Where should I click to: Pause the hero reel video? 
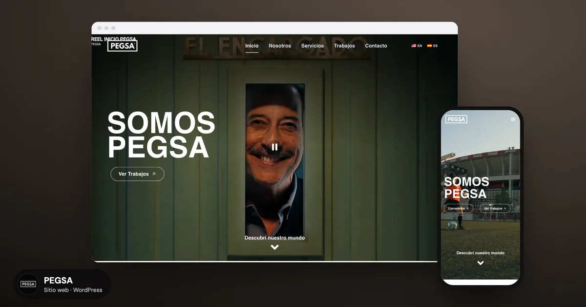tap(274, 147)
